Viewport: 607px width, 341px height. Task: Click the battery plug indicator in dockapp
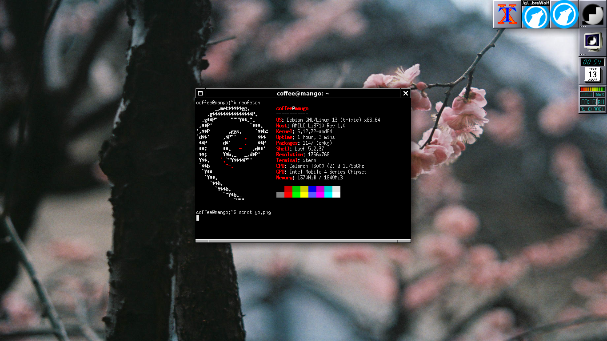click(x=587, y=94)
